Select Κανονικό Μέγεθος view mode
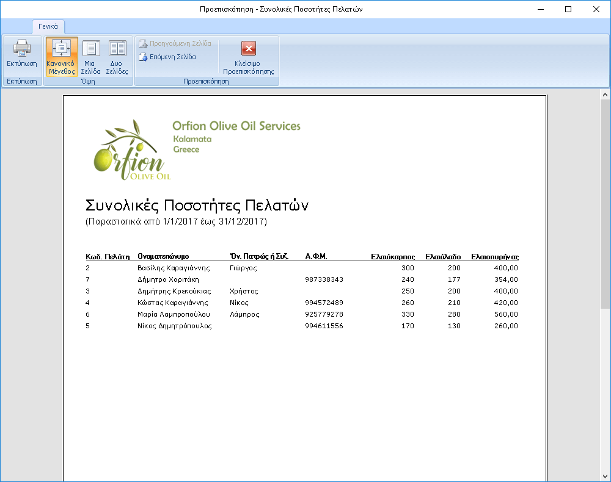The width and height of the screenshot is (611, 482). point(62,56)
